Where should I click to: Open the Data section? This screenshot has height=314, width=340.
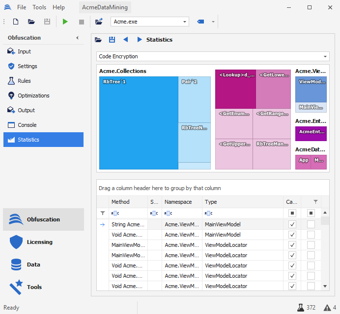pyautogui.click(x=33, y=265)
